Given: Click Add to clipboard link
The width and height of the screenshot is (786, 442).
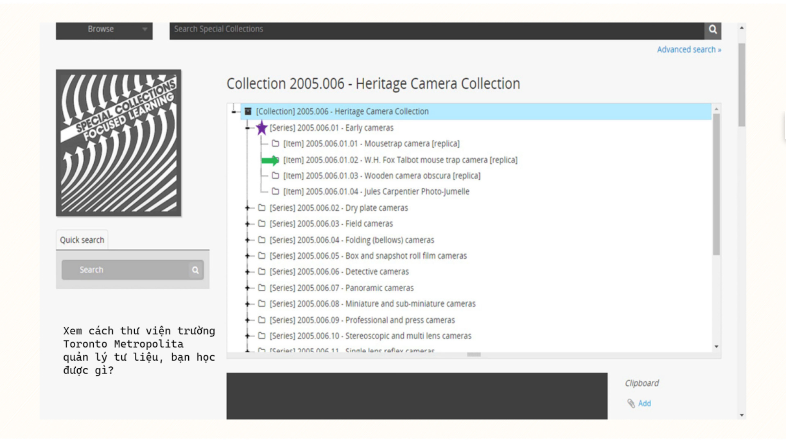Looking at the screenshot, I should pos(644,404).
